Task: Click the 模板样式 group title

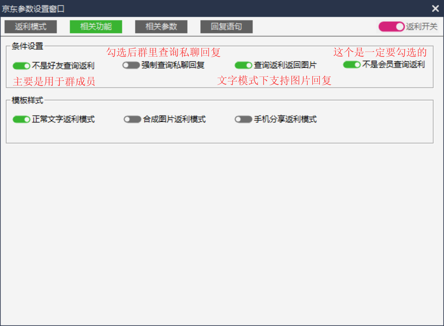Action: tap(27, 100)
